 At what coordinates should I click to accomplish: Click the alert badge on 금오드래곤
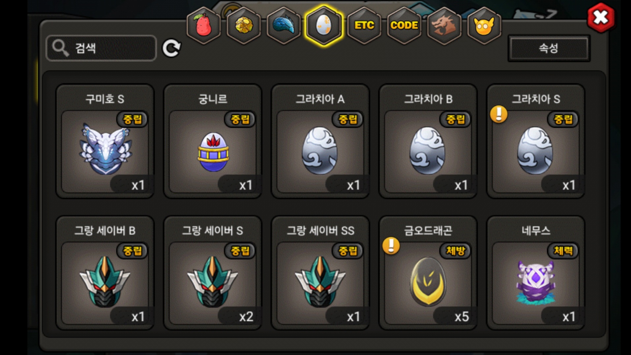click(391, 246)
